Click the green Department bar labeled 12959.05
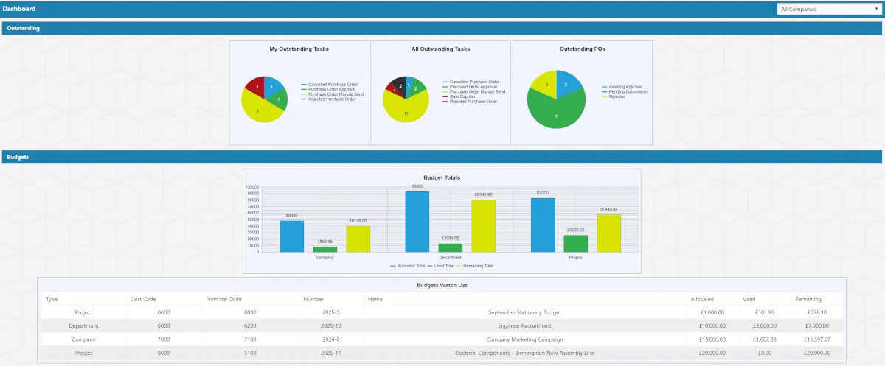Viewport: 885px width, 366px height. 450,247
